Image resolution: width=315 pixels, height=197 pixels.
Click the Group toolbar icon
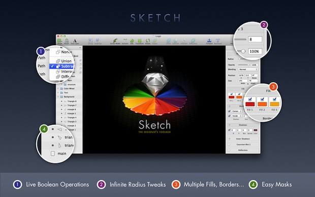[x=90, y=41]
